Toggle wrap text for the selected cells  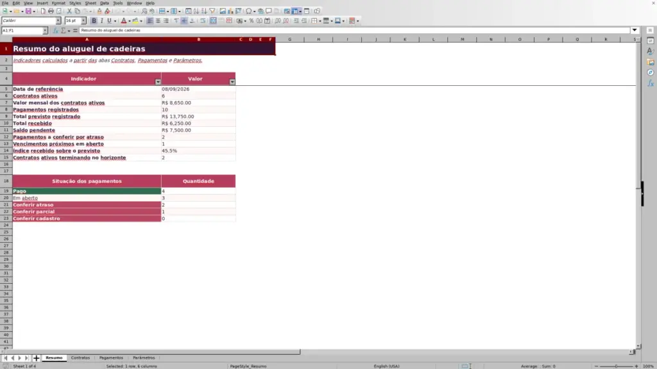coord(203,20)
